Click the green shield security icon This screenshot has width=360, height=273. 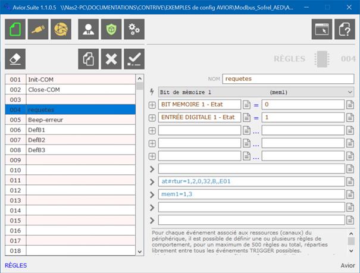coord(111,29)
